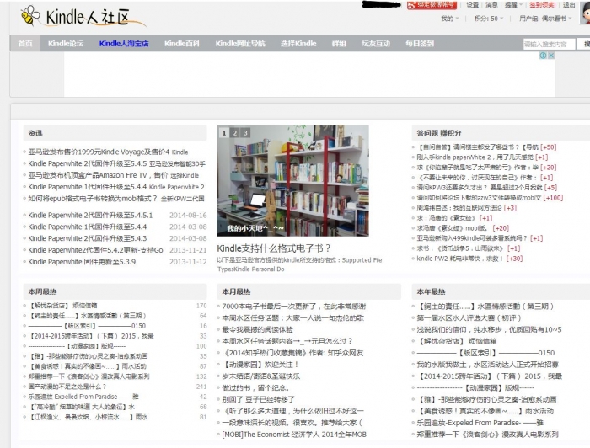Open Amazon Fire TV news item
590x448 pixels.
pos(98,175)
